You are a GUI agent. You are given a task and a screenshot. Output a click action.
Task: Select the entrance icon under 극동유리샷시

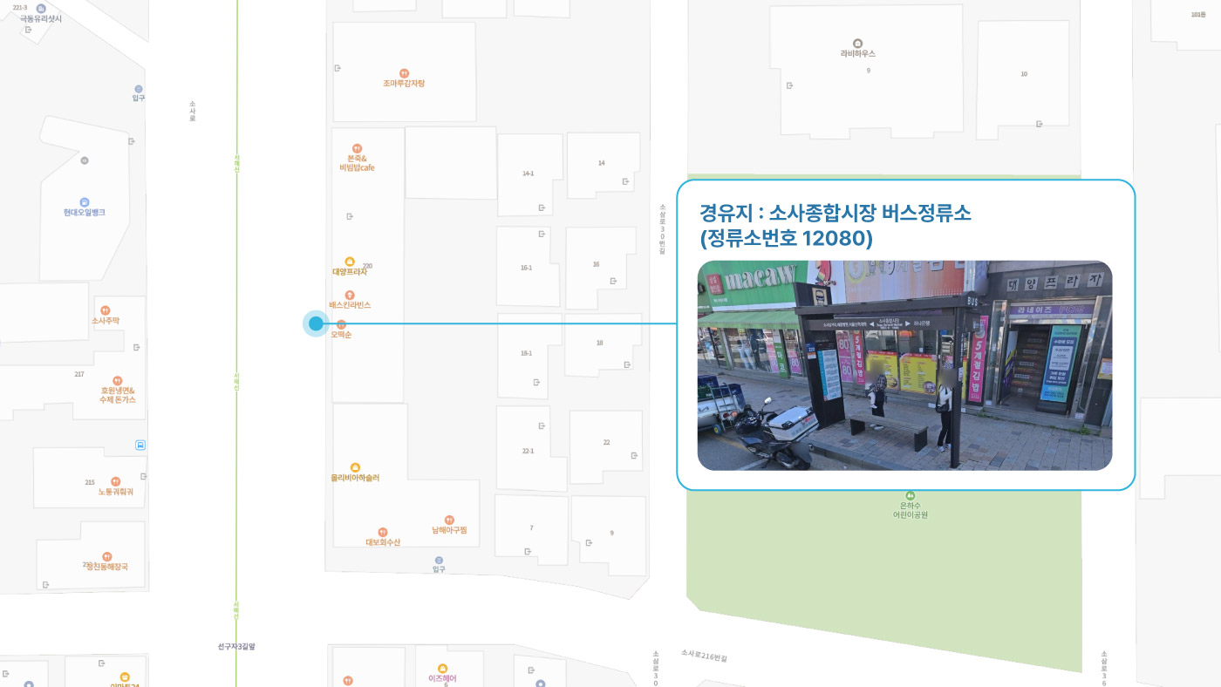(x=29, y=30)
